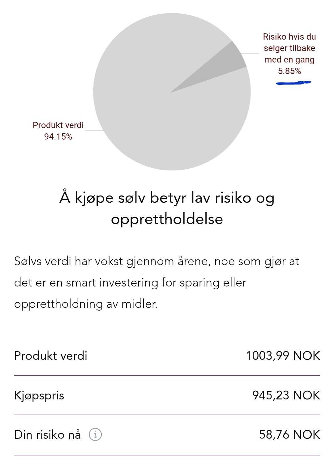The height and width of the screenshot is (461, 334).
Task: Click the 1003,99 NOK product value
Action: coord(283,356)
